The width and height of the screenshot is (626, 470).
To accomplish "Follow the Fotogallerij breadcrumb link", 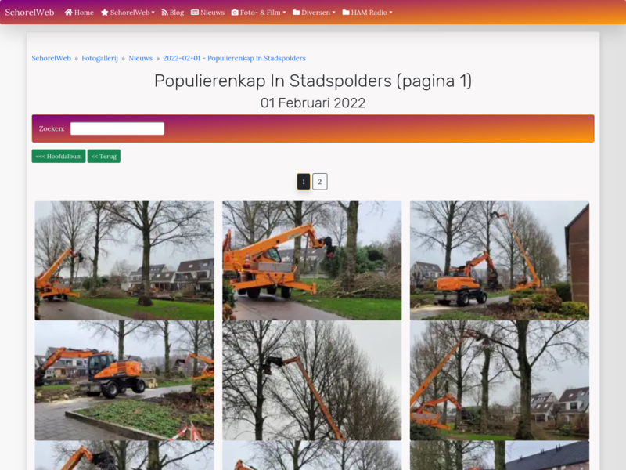I will pyautogui.click(x=100, y=58).
